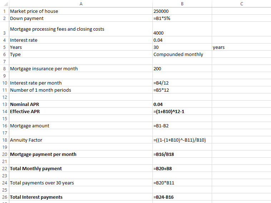
Task: Click formula =B5*12
Action: coord(182,90)
